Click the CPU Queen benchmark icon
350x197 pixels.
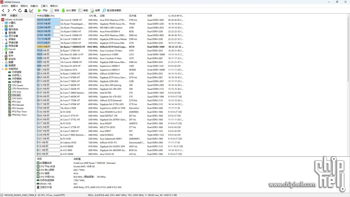coord(10,85)
